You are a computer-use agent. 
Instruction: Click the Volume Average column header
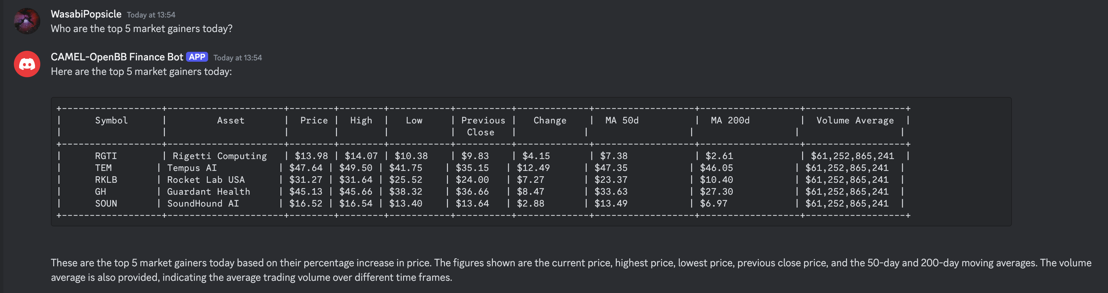click(x=855, y=121)
